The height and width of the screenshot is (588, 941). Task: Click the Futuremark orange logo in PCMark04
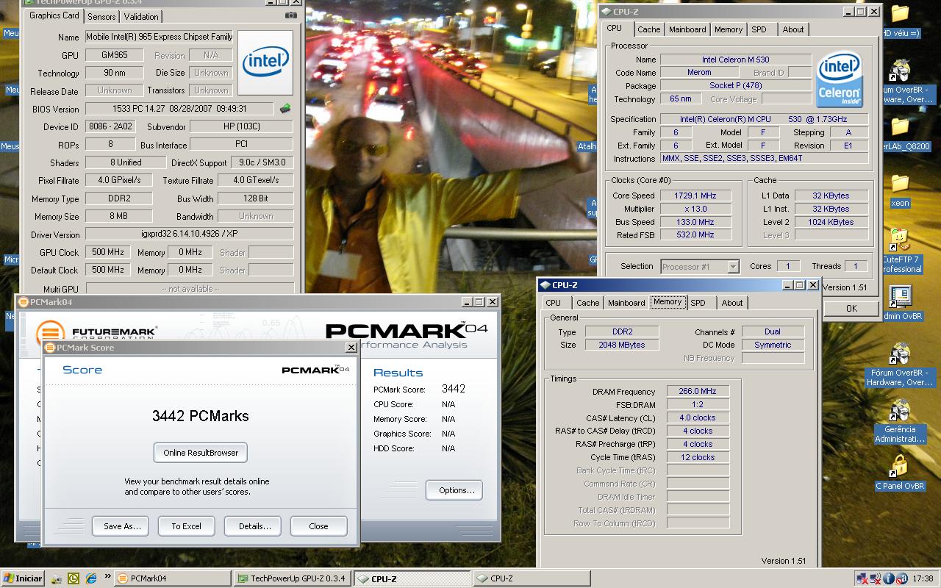[x=51, y=333]
